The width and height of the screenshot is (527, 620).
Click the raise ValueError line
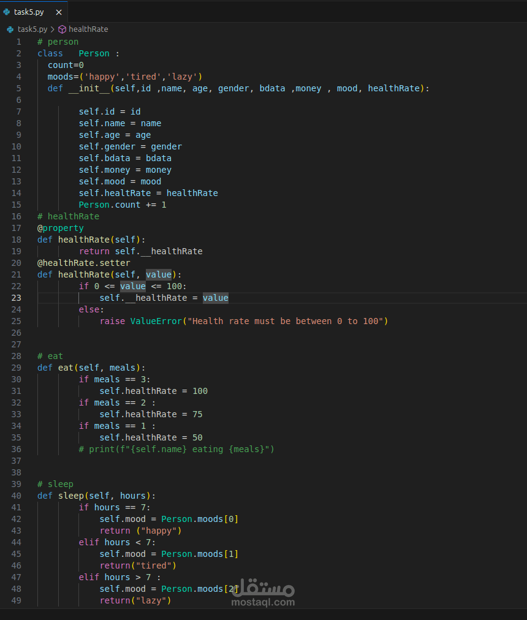click(x=244, y=321)
